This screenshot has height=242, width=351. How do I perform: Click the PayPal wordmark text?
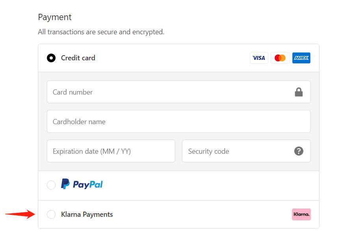coord(88,184)
